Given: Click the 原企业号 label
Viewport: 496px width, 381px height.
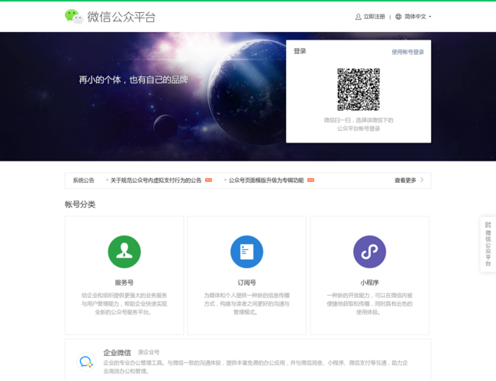Looking at the screenshot, I should (x=149, y=352).
